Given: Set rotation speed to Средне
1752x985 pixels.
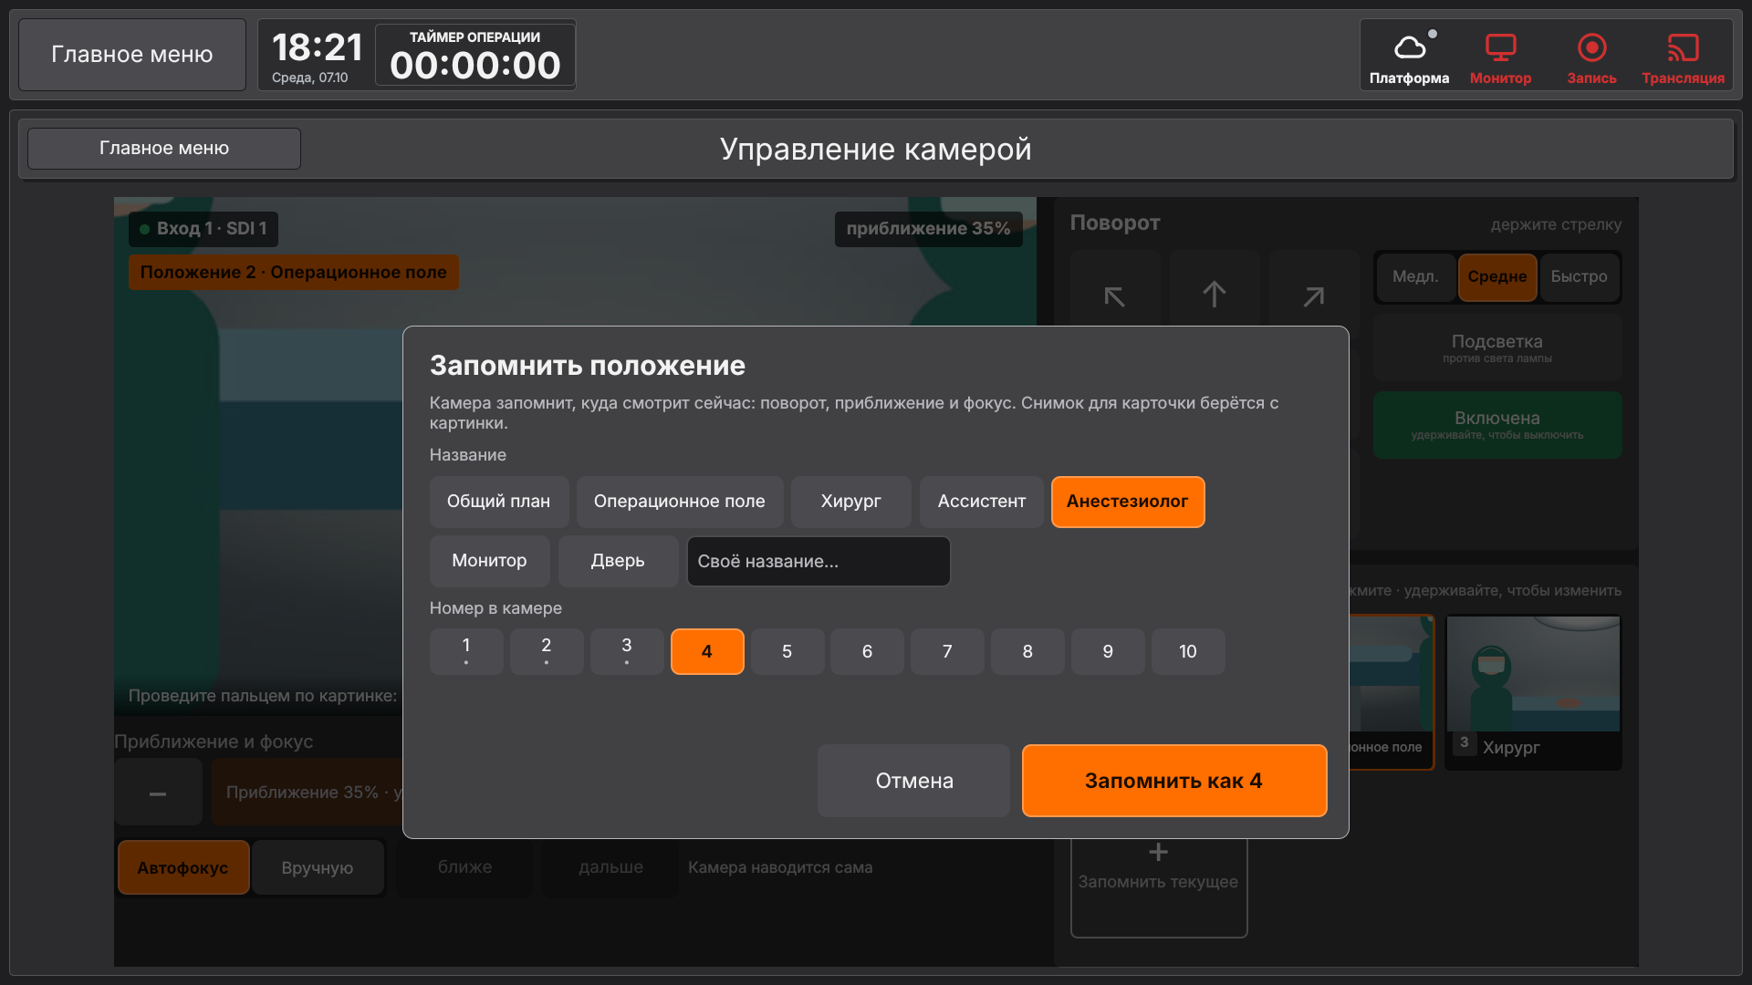Looking at the screenshot, I should pyautogui.click(x=1497, y=276).
